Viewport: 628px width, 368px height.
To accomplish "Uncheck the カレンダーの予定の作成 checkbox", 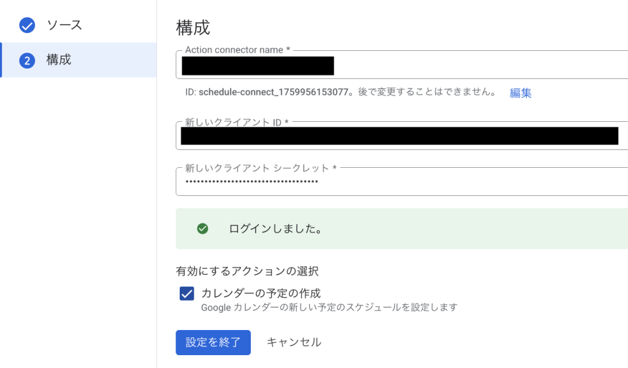I will pos(187,294).
